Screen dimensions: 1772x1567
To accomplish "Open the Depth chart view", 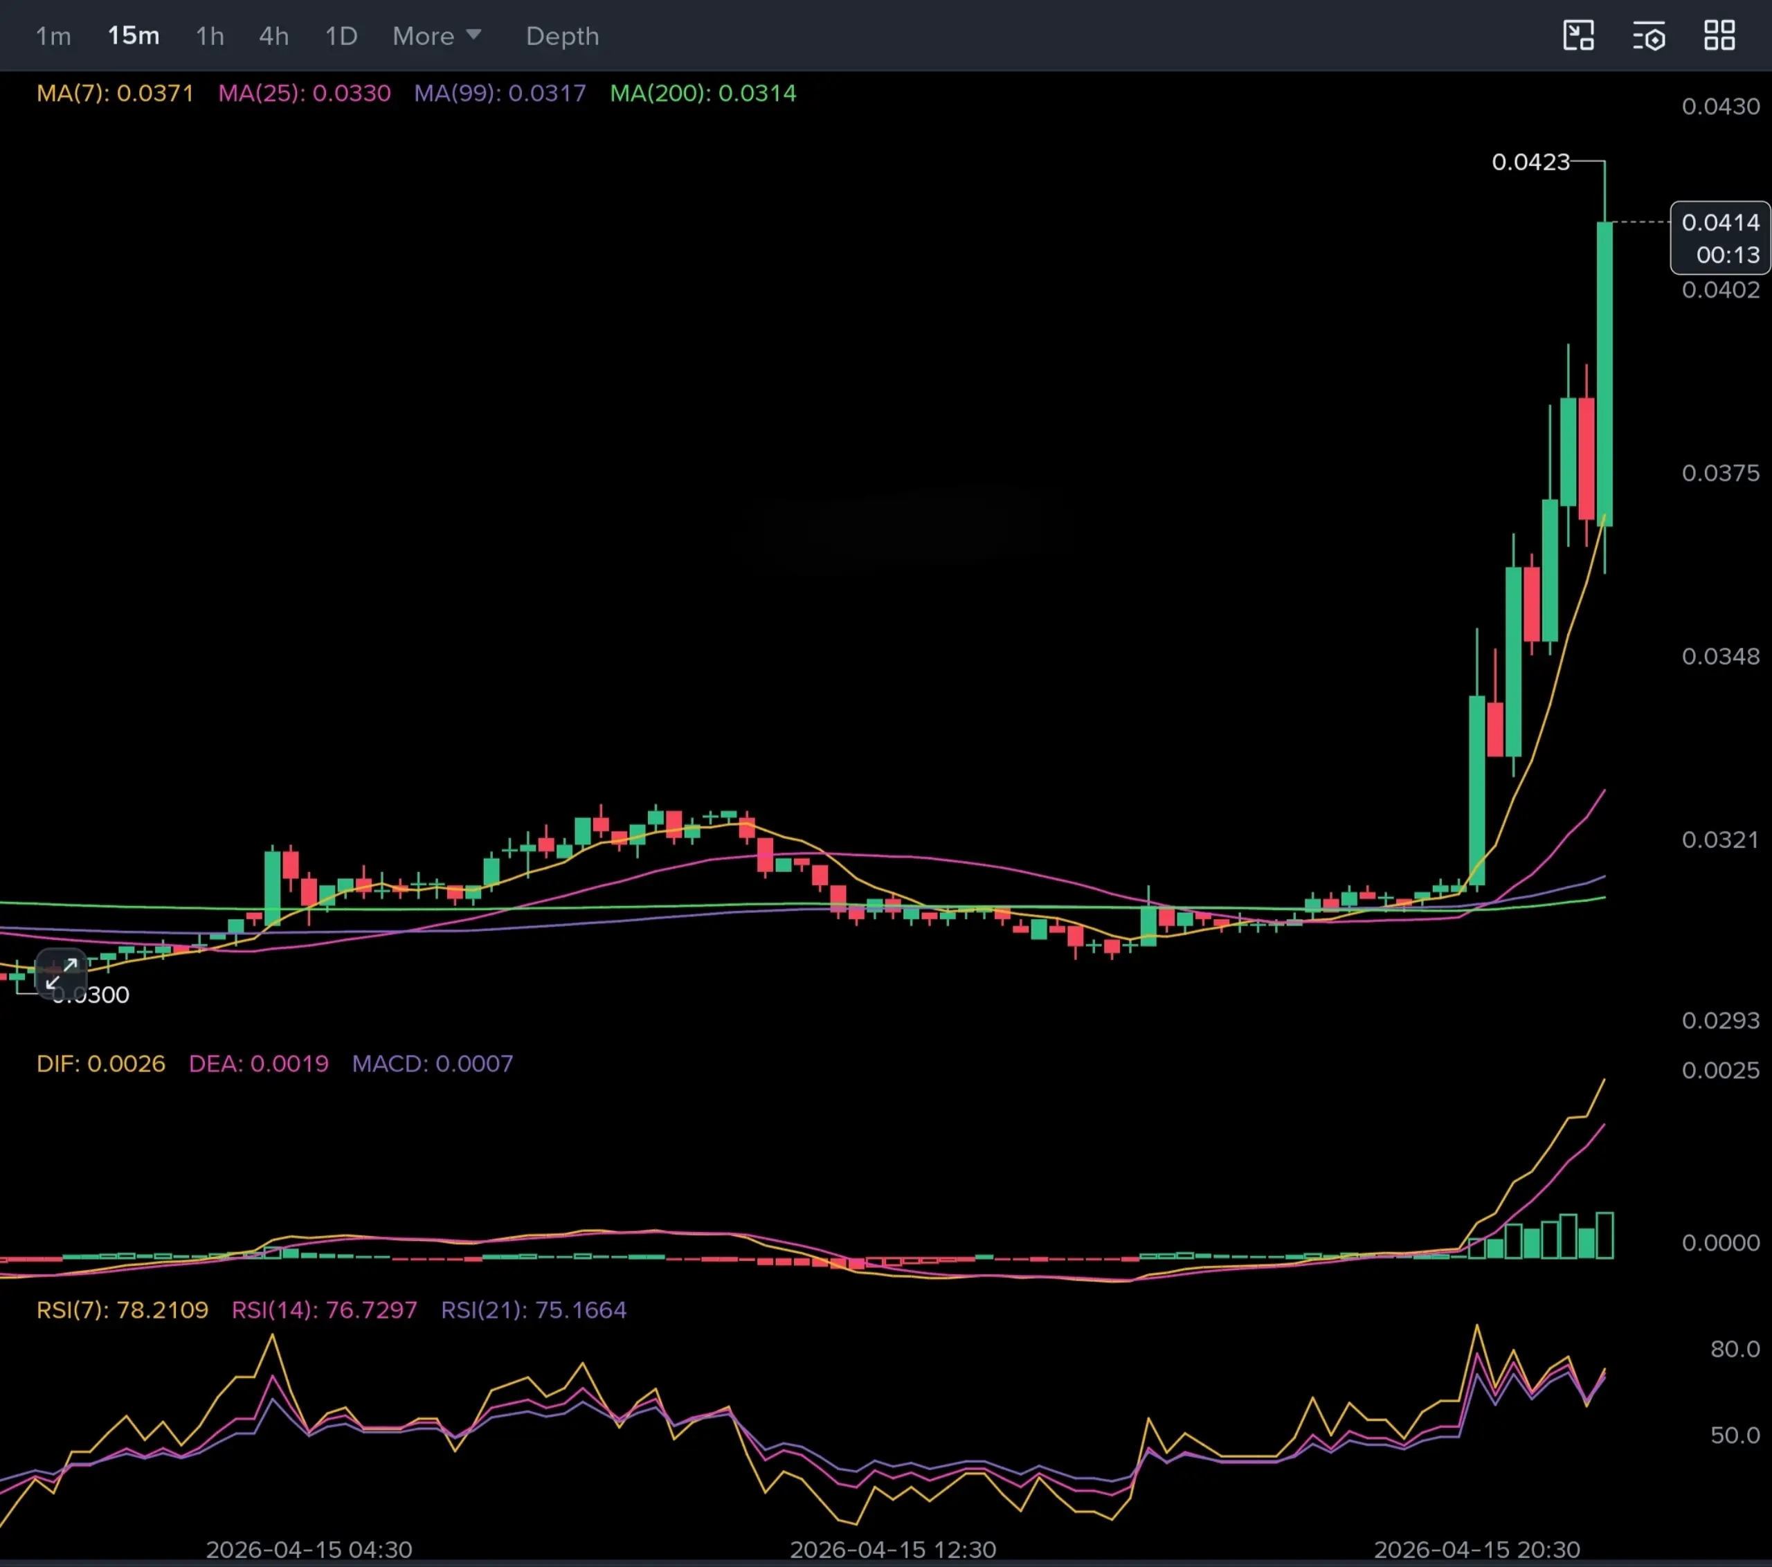I will 562,37.
